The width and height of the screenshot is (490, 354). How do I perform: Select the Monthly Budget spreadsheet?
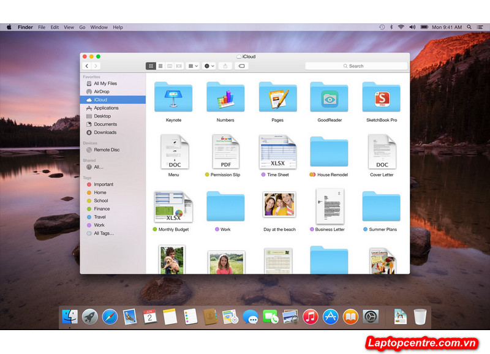point(173,206)
